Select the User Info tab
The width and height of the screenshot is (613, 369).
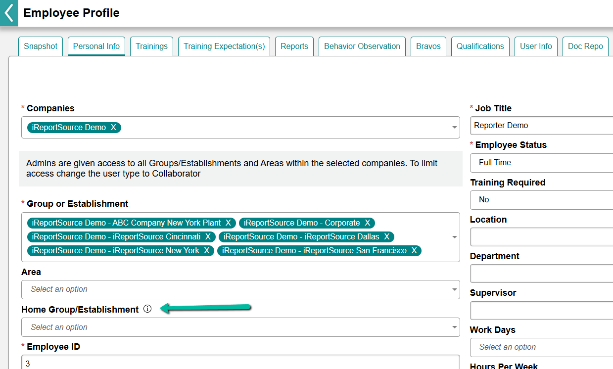coord(536,46)
